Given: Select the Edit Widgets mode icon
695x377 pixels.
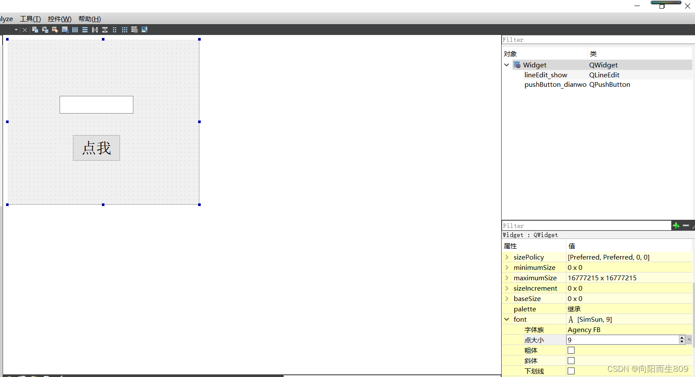Looking at the screenshot, I should point(35,30).
